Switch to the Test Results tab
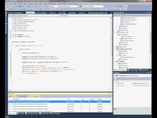Image resolution: width=157 pixels, height=118 pixels. pos(44,113)
